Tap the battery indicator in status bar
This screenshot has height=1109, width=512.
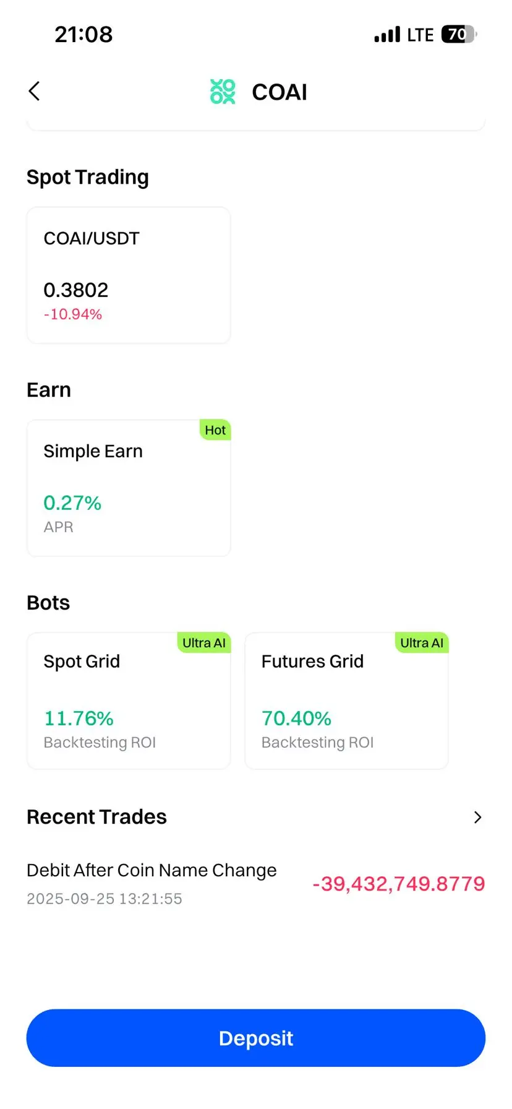[458, 34]
